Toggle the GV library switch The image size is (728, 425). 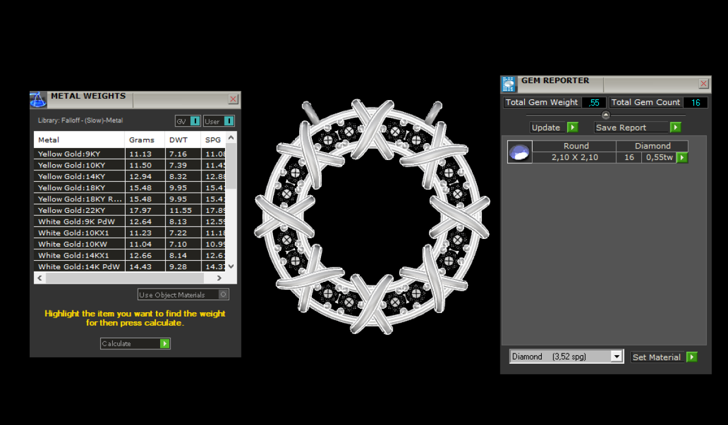195,121
